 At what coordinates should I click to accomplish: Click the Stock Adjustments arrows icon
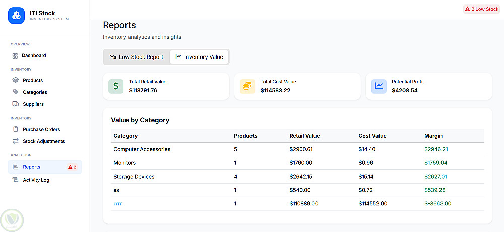pos(15,141)
